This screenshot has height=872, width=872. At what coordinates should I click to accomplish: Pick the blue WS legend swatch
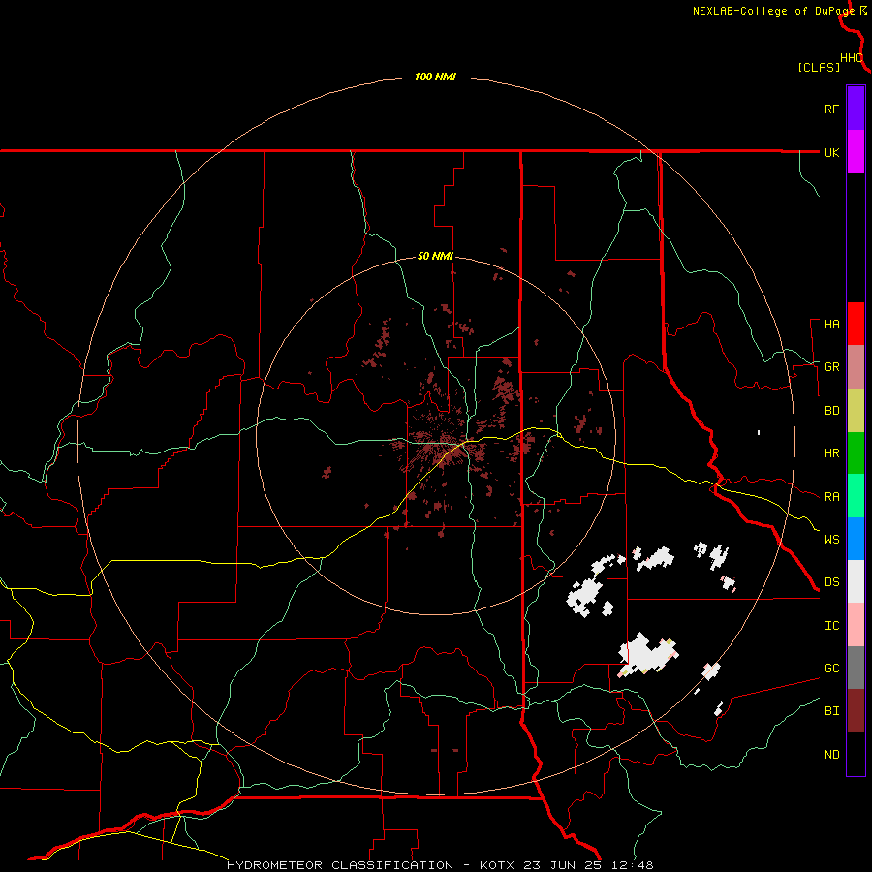[856, 539]
